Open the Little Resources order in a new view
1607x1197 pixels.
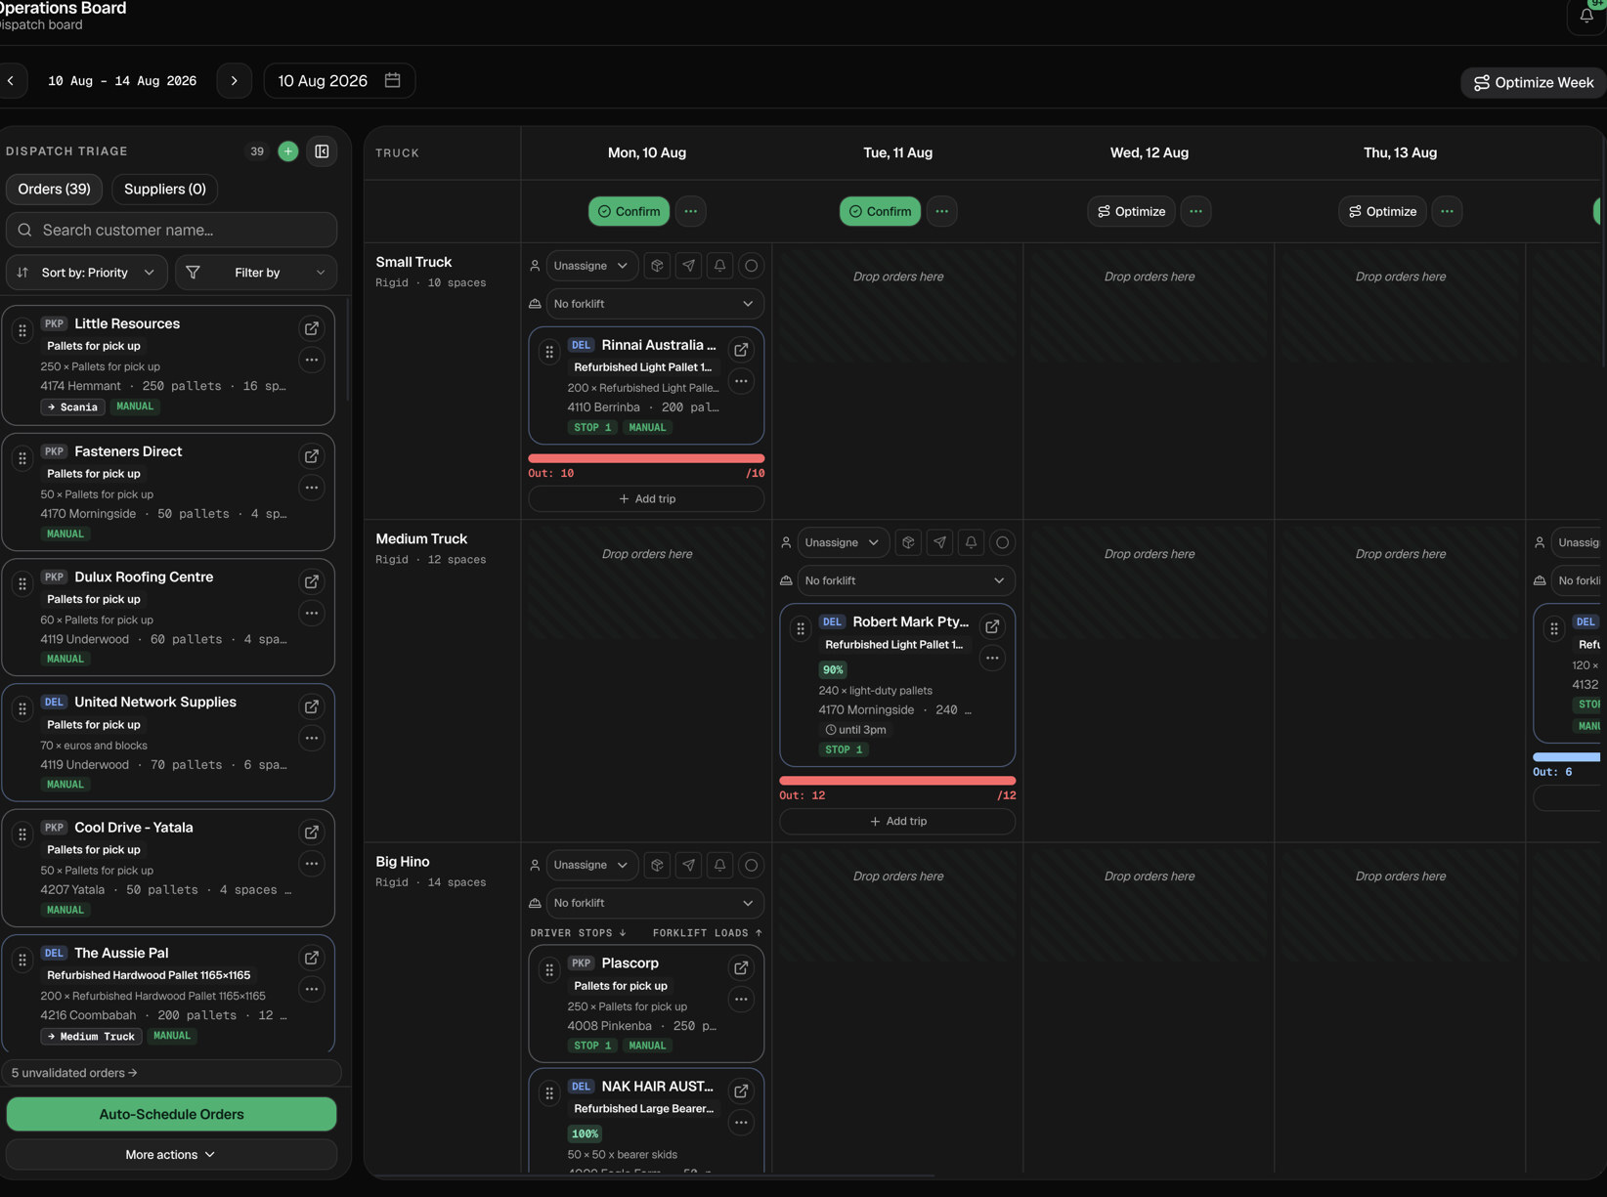coord(311,328)
